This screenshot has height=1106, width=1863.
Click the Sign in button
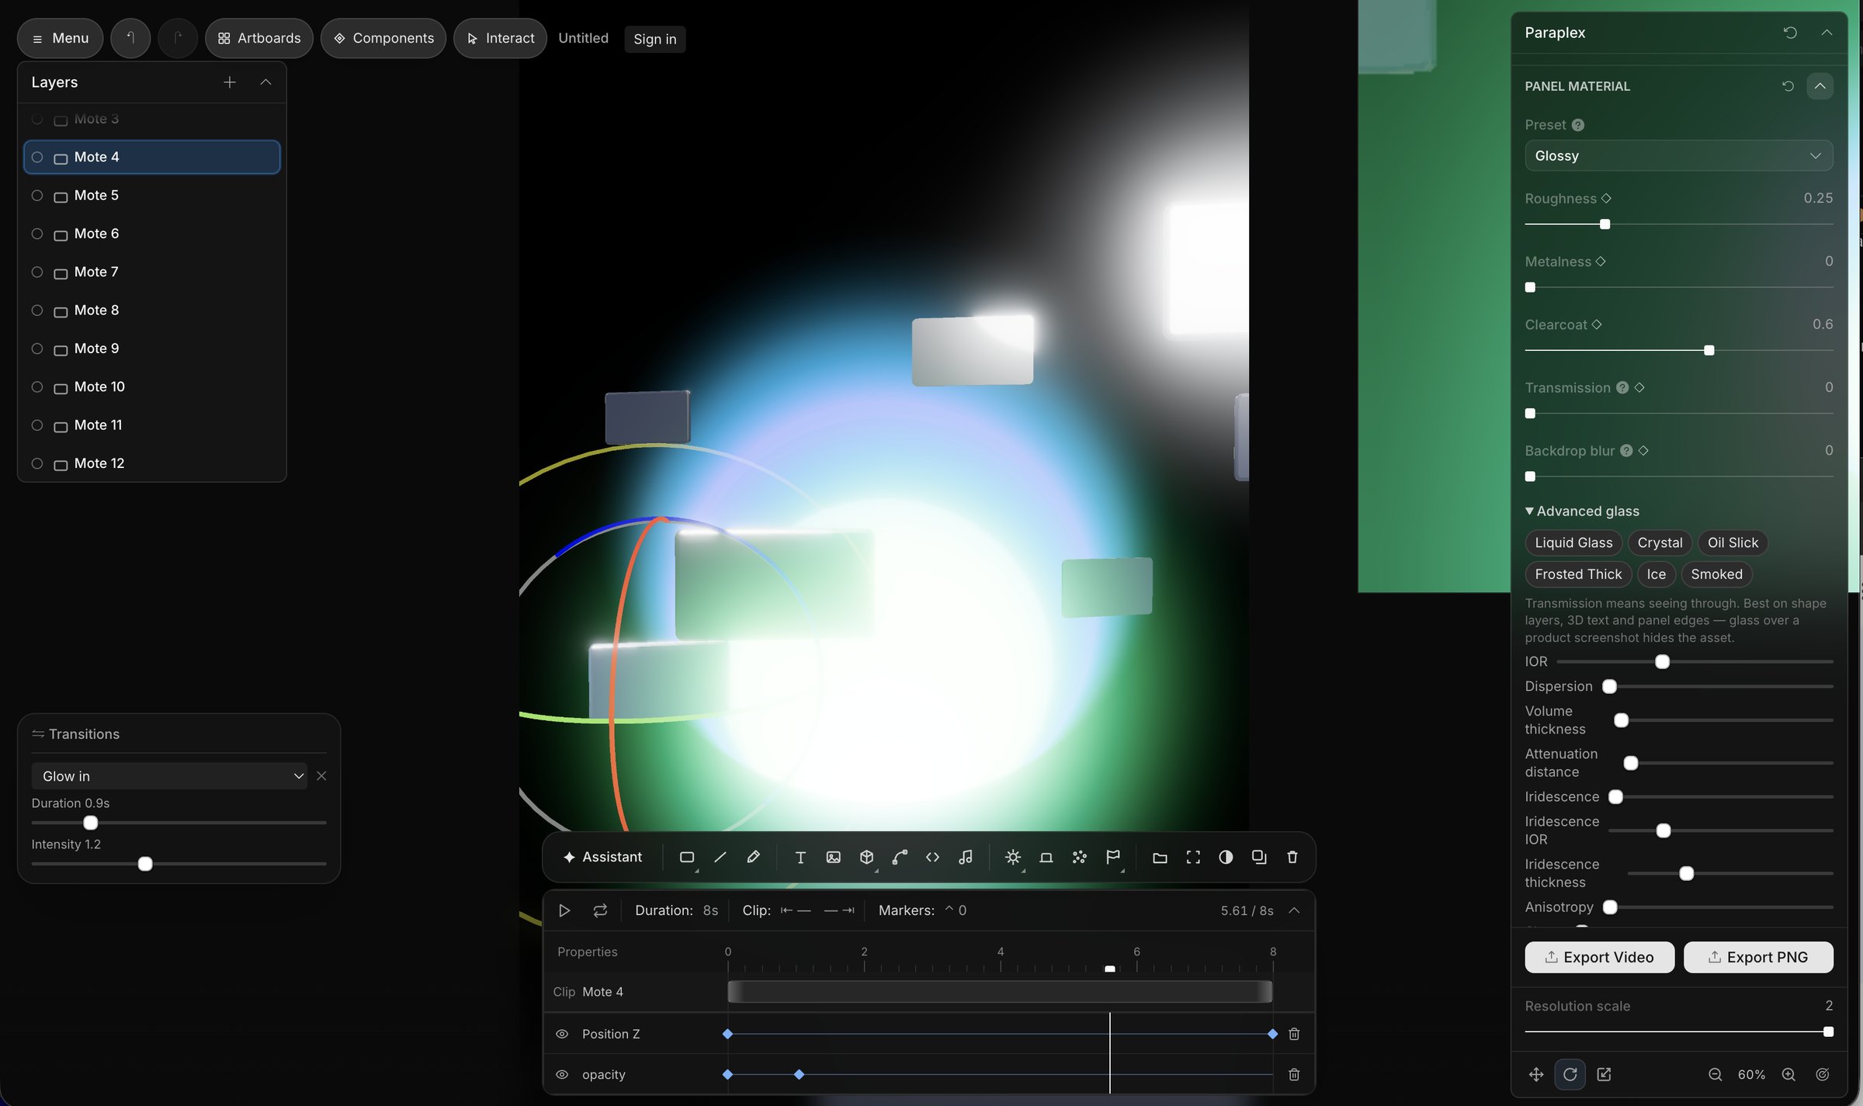pos(654,39)
